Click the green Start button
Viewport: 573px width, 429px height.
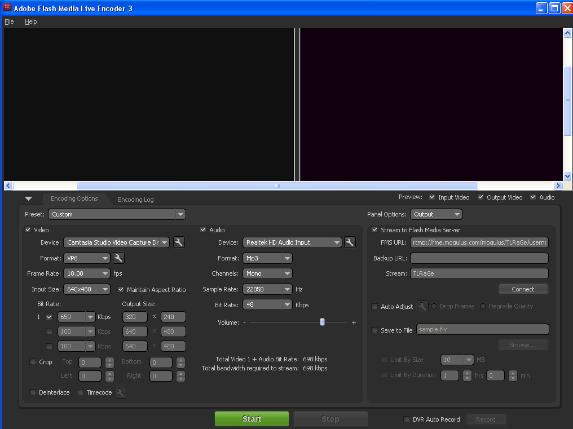click(252, 419)
